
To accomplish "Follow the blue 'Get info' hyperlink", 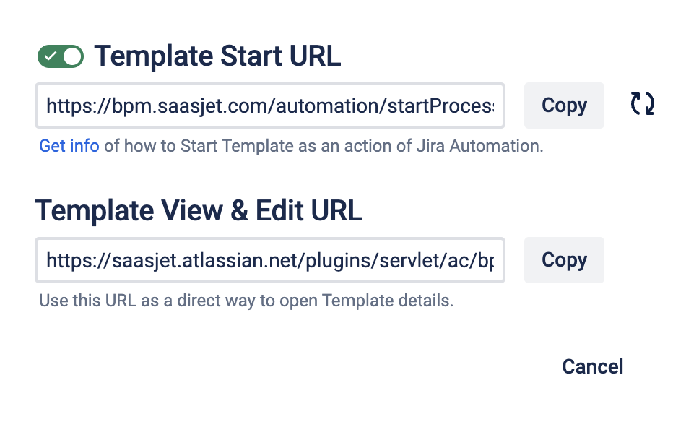I will pyautogui.click(x=69, y=147).
